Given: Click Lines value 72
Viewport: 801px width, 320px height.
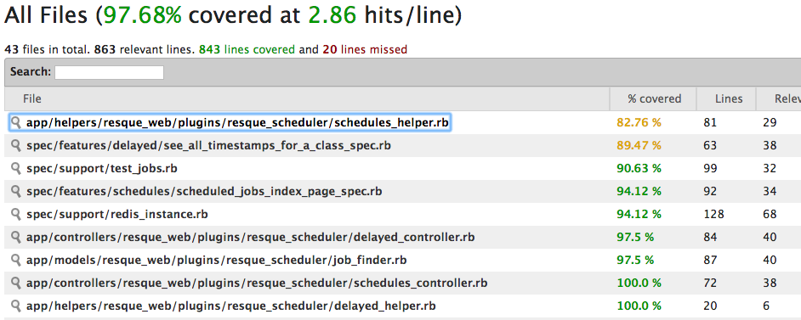Looking at the screenshot, I should coord(709,283).
